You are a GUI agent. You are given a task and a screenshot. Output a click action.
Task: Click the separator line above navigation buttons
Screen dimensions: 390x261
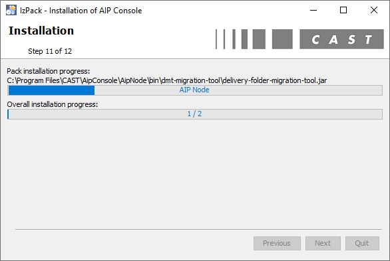click(x=198, y=230)
